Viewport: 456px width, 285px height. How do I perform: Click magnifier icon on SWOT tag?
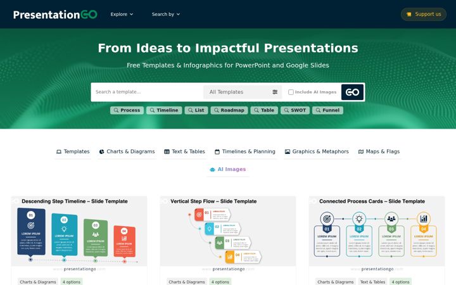click(286, 110)
